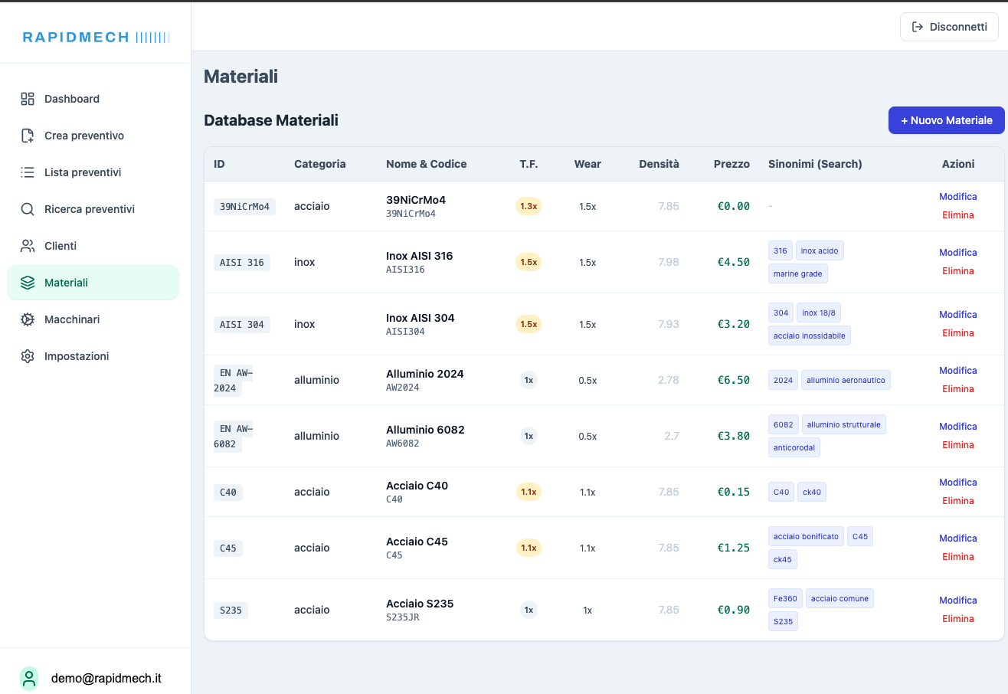This screenshot has height=694, width=1008.
Task: Click Modifica for Alluminio 6082
Action: [x=957, y=427]
